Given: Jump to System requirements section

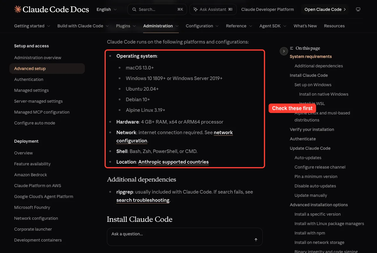Looking at the screenshot, I should [x=311, y=56].
